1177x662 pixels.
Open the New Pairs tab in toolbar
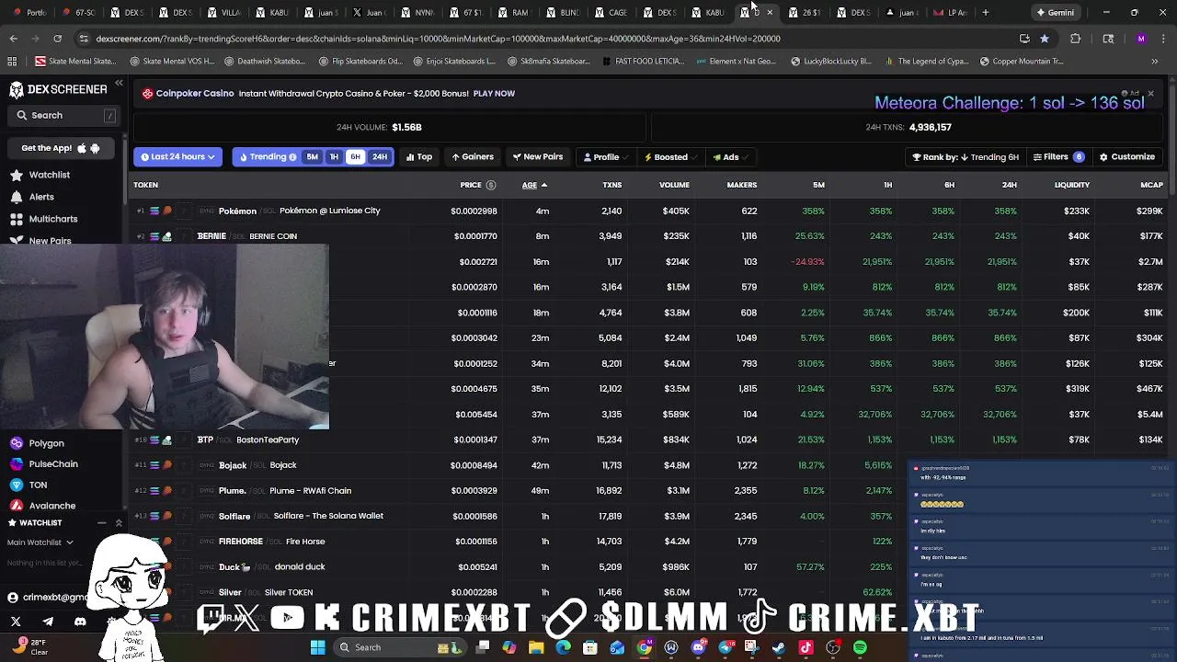[x=538, y=157]
